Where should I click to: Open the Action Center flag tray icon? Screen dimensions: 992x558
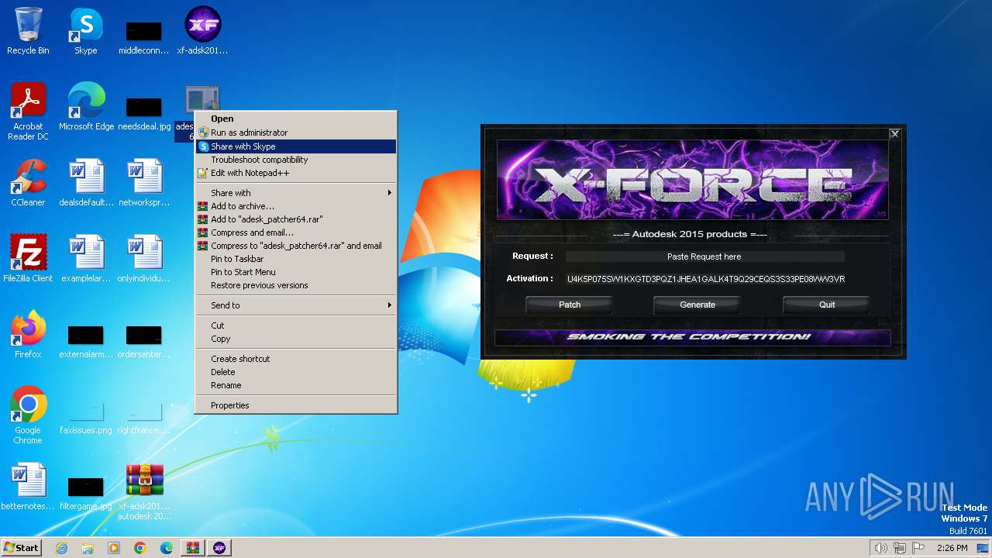[x=919, y=548]
